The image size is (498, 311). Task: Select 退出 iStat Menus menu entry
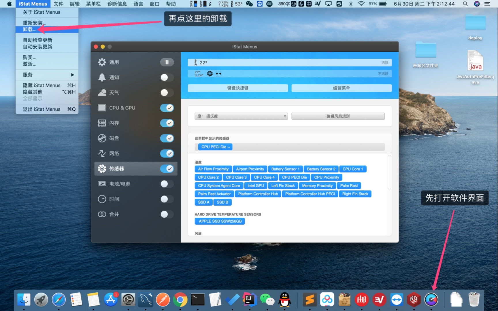(x=47, y=109)
